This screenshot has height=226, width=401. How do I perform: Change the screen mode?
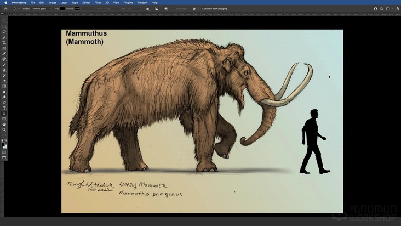point(4,158)
